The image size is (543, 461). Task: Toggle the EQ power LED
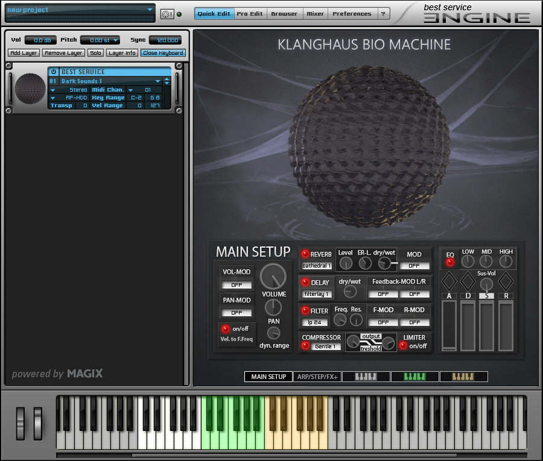coord(450,262)
